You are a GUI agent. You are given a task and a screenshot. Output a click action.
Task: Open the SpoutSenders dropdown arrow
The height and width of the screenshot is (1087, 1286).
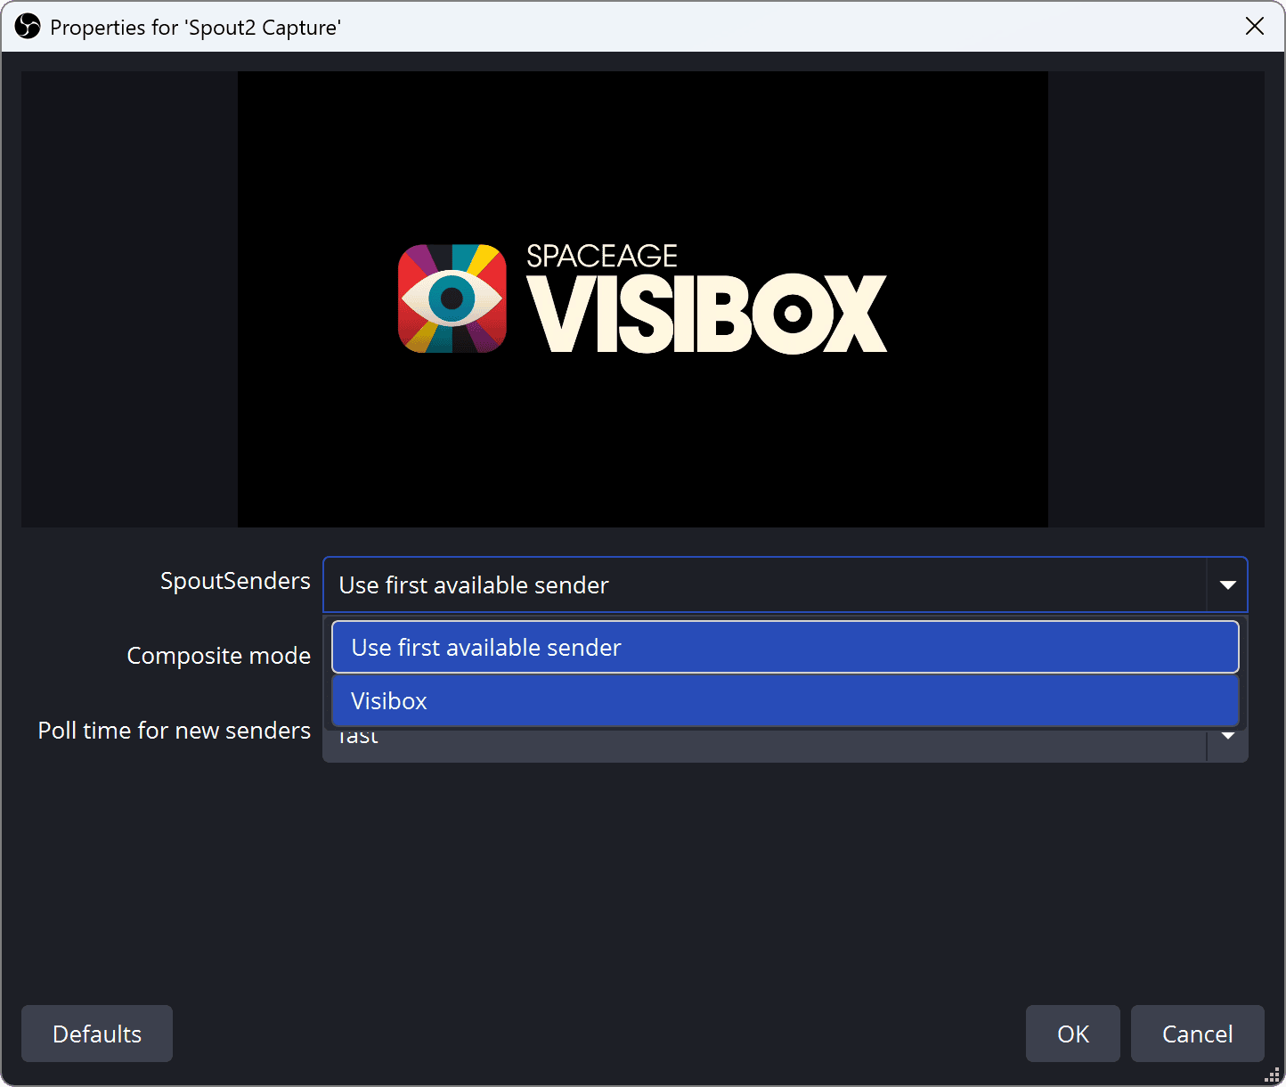1227,584
